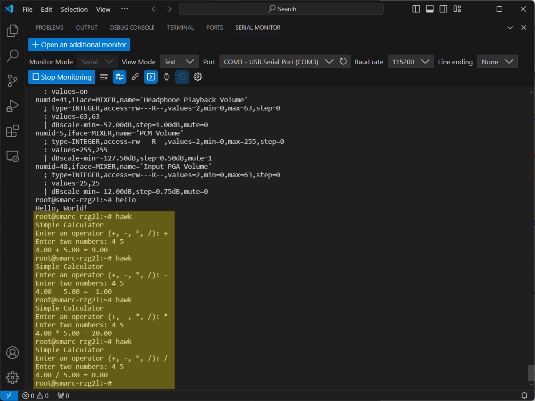Open the Search view in activity bar
The width and height of the screenshot is (535, 401).
coord(13,55)
